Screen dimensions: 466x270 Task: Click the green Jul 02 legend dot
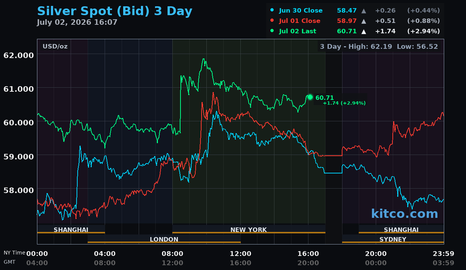272,31
